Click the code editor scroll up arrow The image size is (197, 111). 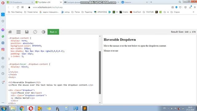[100, 36]
